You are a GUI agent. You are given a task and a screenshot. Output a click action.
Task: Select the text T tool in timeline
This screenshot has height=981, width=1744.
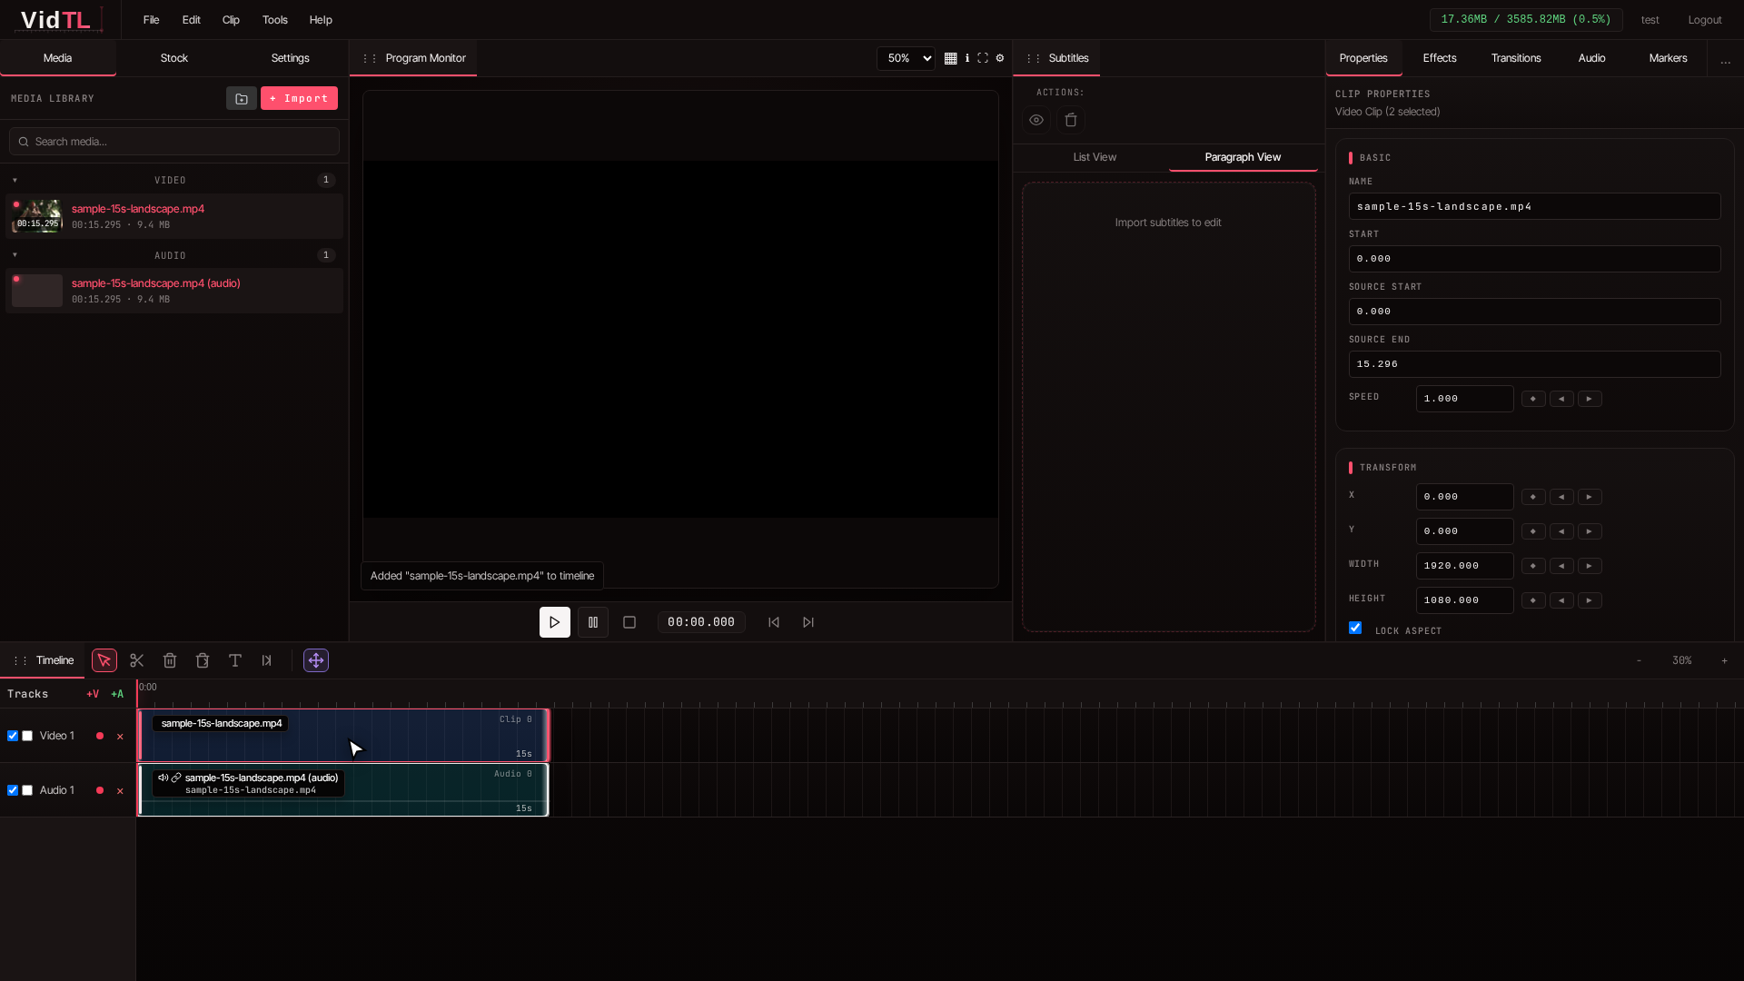235,660
